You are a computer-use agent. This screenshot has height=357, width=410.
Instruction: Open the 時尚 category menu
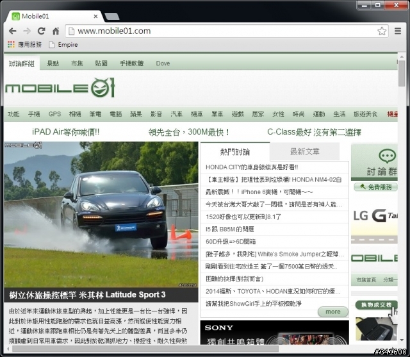click(x=299, y=114)
